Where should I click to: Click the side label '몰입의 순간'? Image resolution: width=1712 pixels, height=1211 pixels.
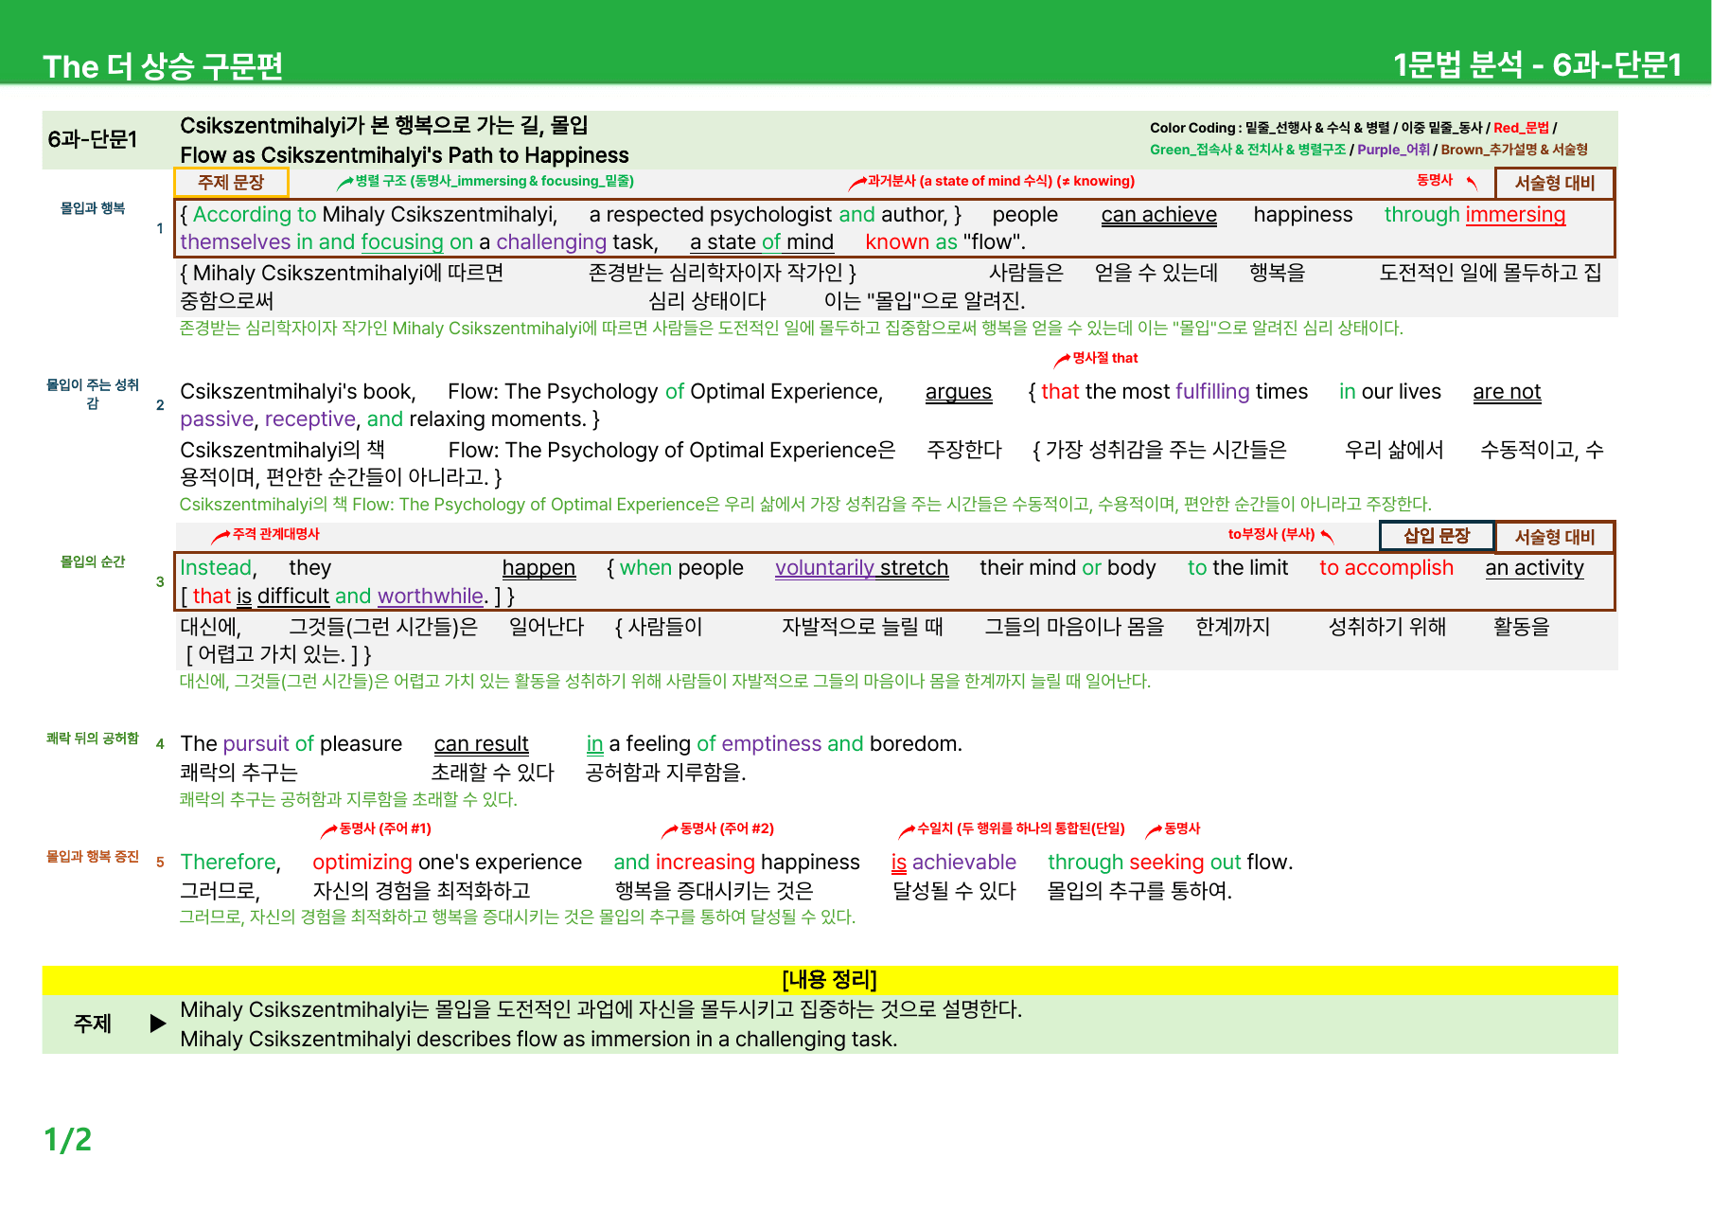pyautogui.click(x=93, y=561)
